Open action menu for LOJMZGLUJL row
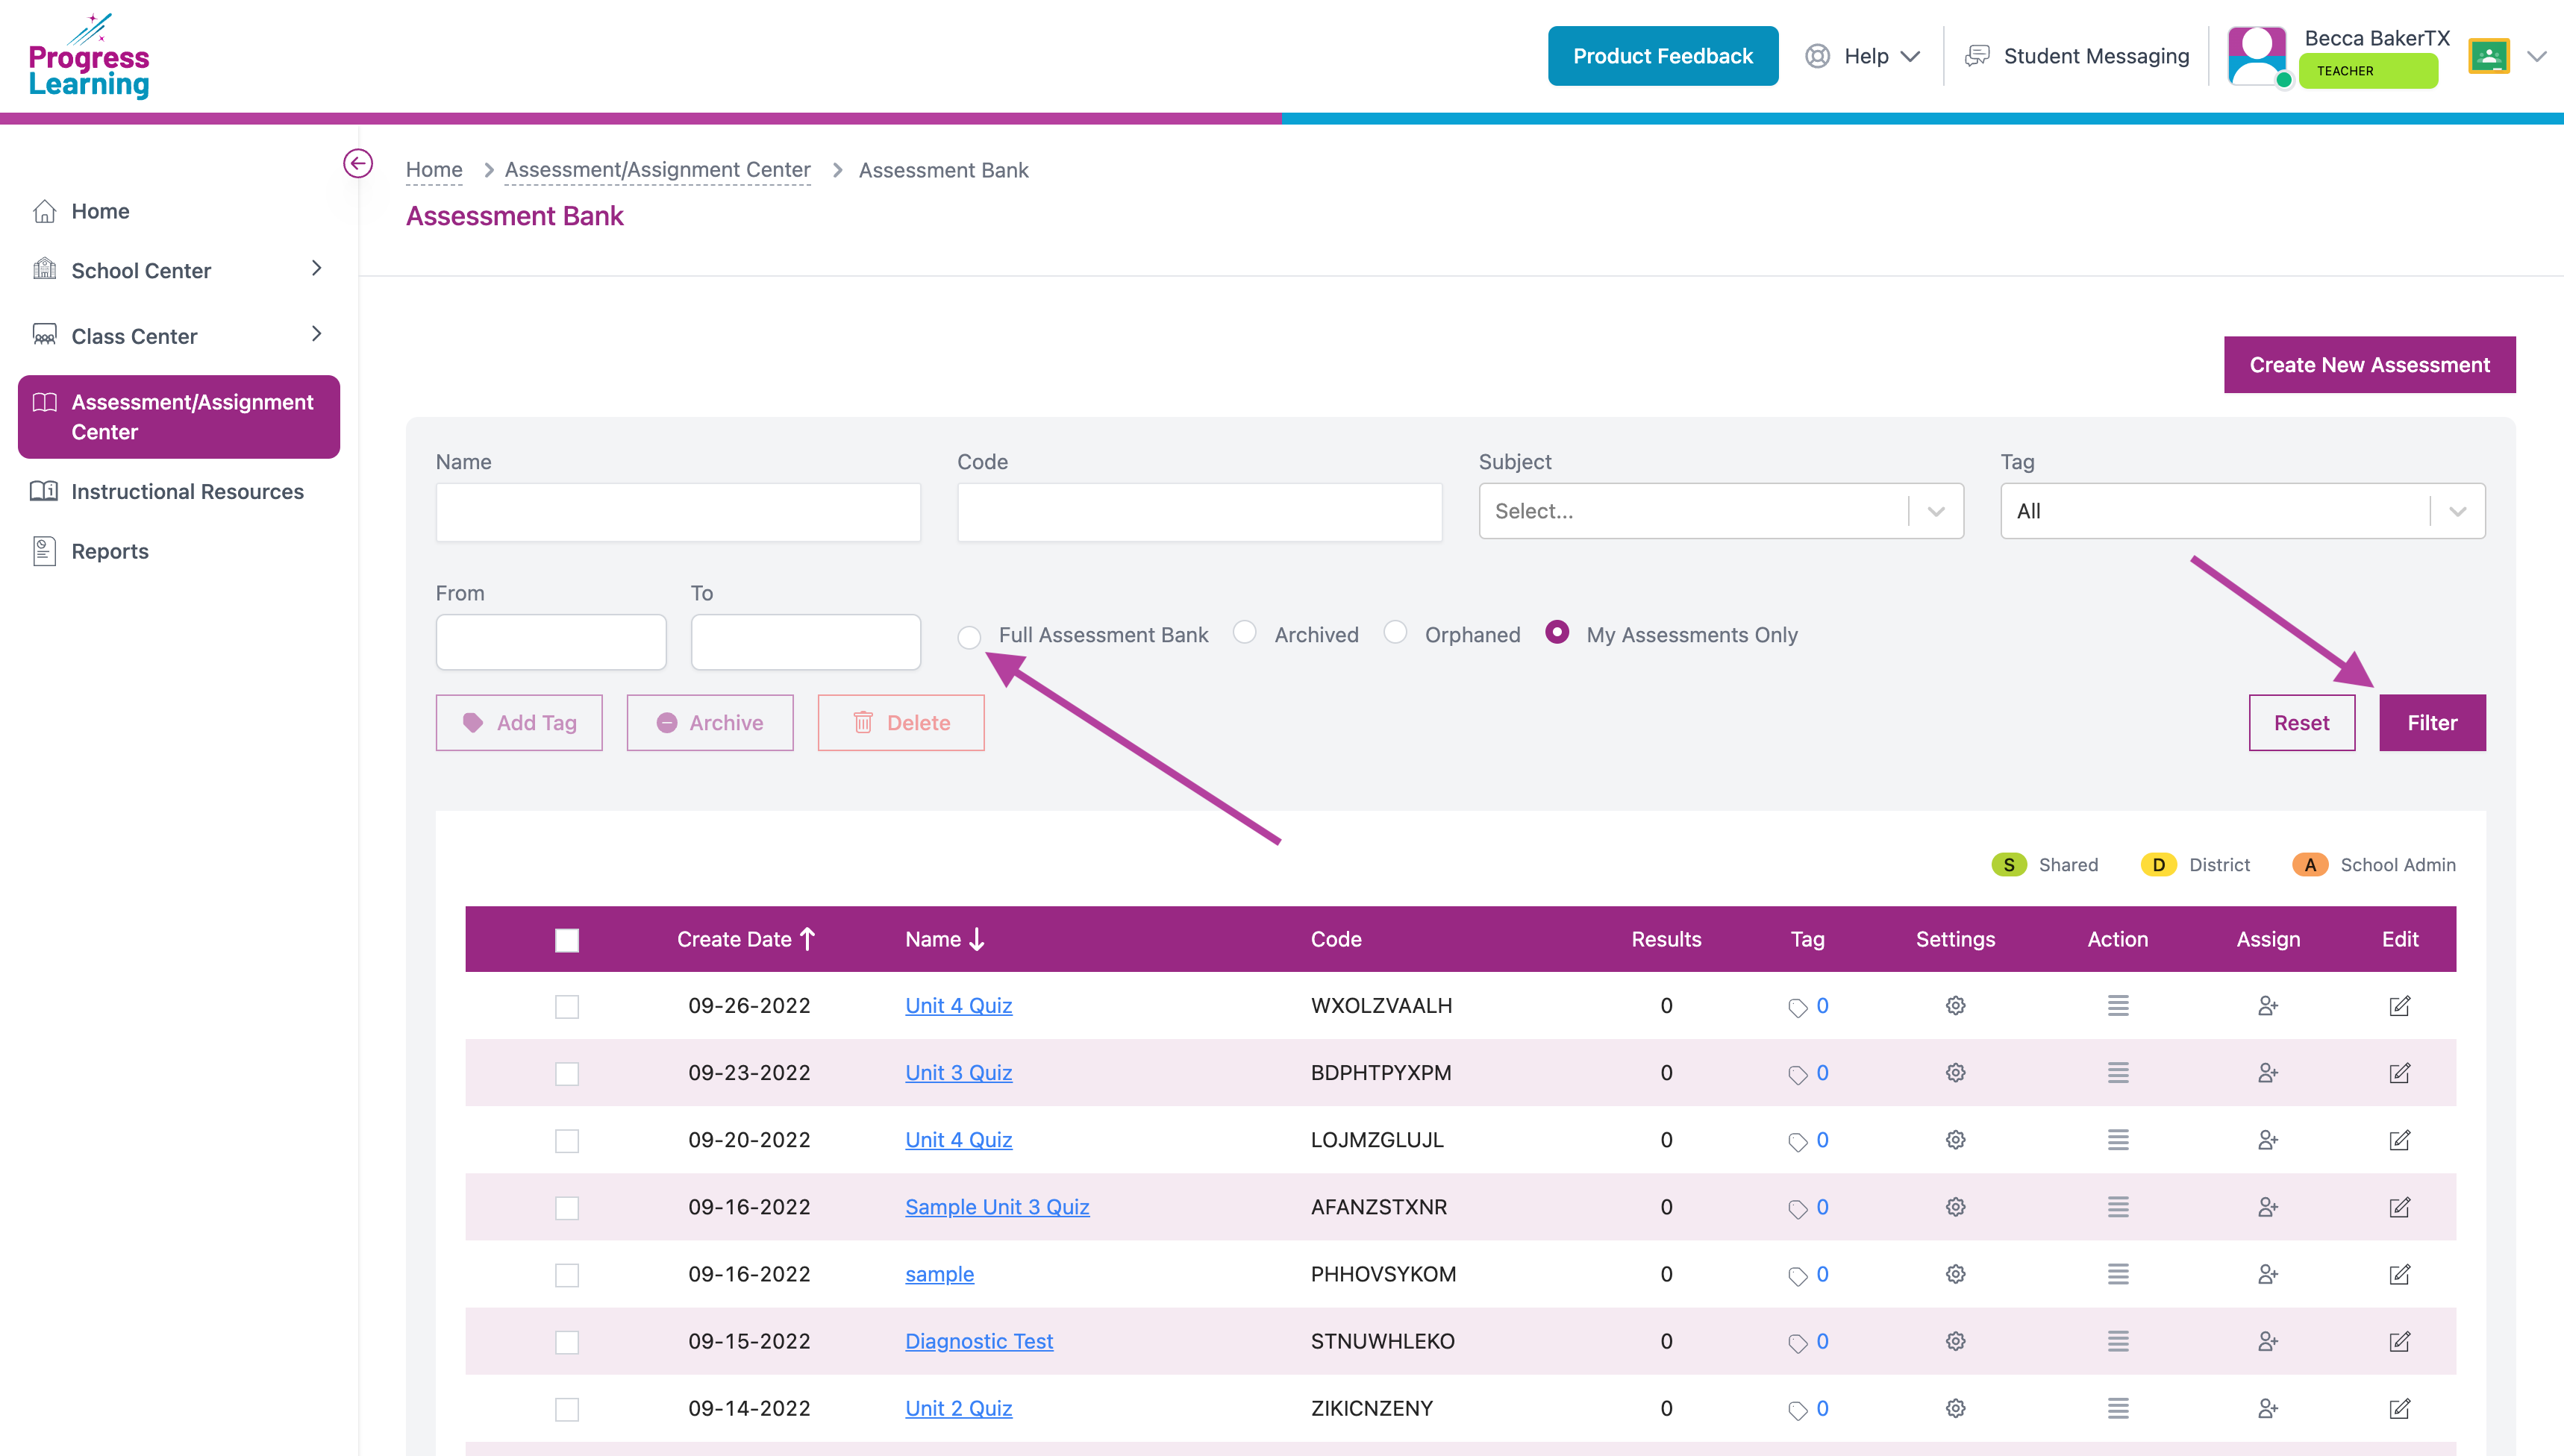 point(2117,1139)
